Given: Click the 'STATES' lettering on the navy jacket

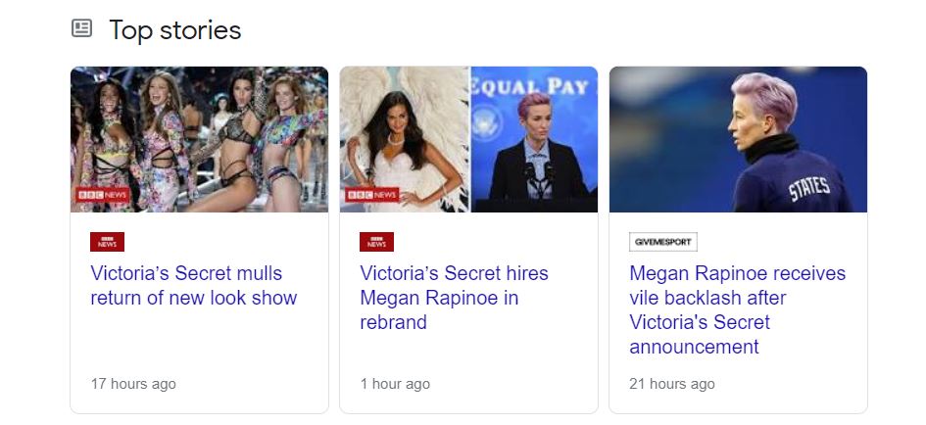Looking at the screenshot, I should pyautogui.click(x=809, y=186).
